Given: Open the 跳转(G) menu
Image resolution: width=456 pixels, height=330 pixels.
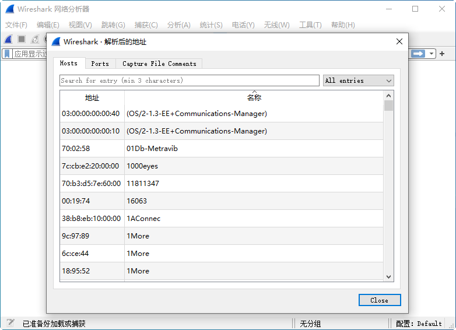Looking at the screenshot, I should (x=113, y=25).
